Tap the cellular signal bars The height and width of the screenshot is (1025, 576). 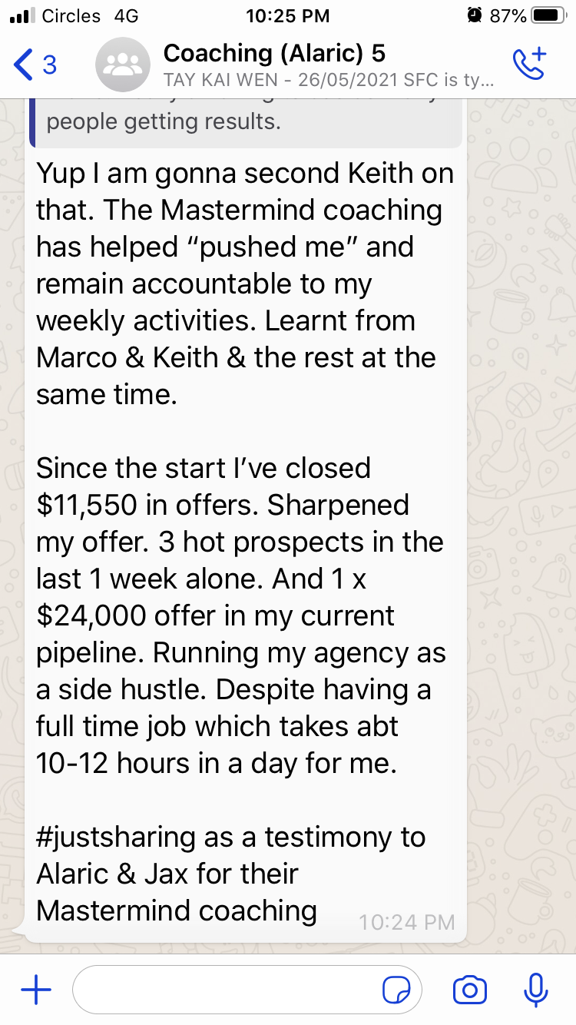tap(22, 15)
